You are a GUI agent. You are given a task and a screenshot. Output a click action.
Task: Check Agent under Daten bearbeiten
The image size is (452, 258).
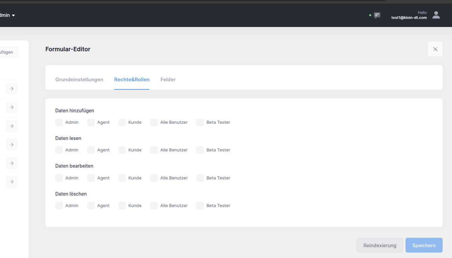click(91, 178)
